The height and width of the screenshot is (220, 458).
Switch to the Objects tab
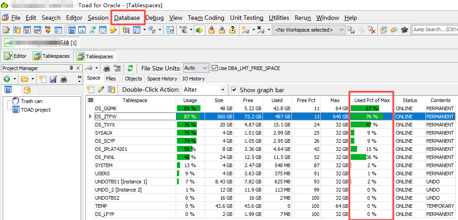(x=134, y=79)
